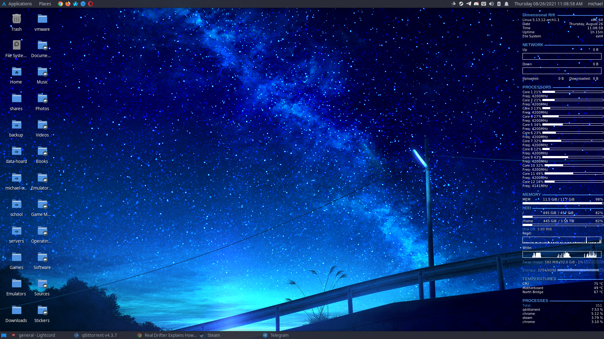Open the keyboard layout tray icon

tap(484, 4)
